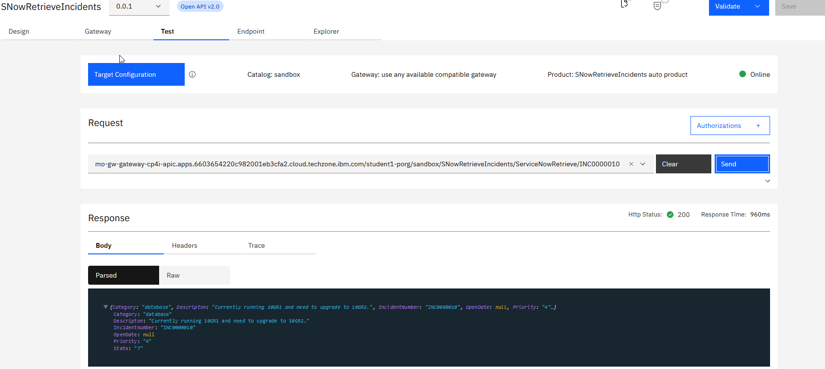Expand request details chevron below Send
825x369 pixels.
[x=768, y=181]
